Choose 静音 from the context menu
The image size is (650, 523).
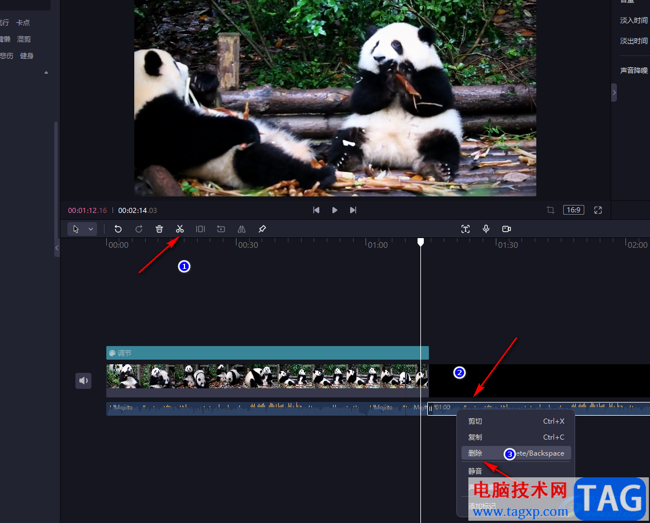click(516, 471)
